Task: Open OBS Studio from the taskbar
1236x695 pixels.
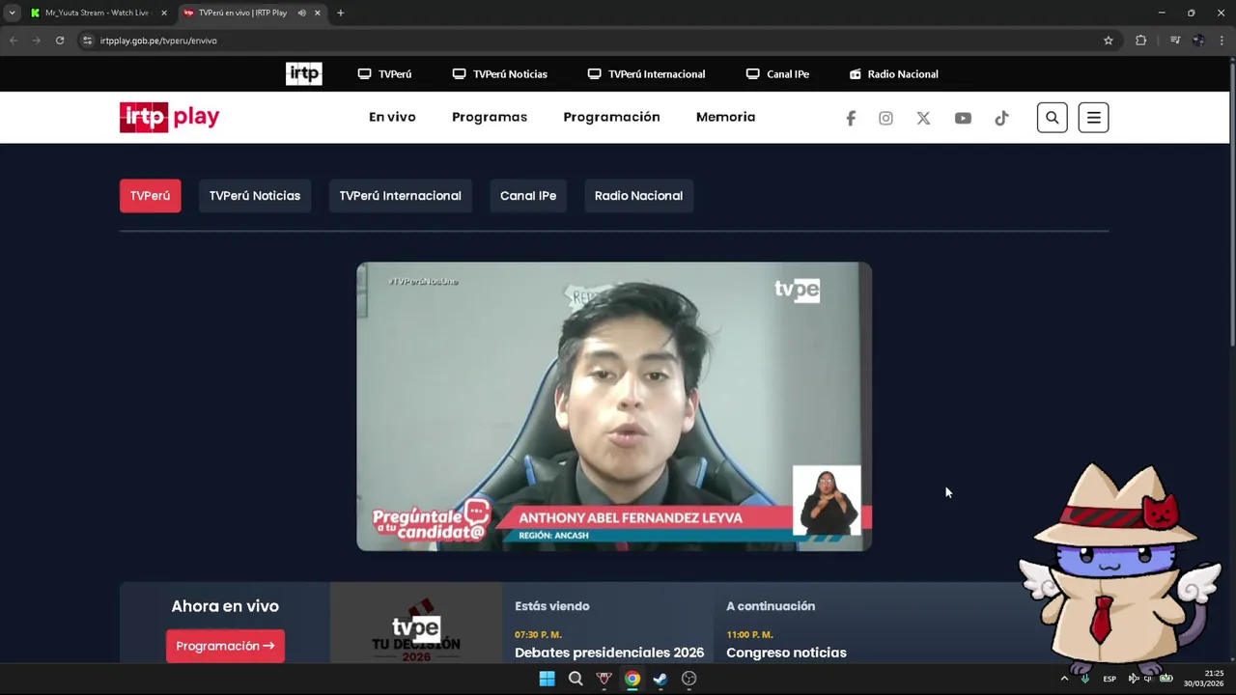Action: click(688, 679)
